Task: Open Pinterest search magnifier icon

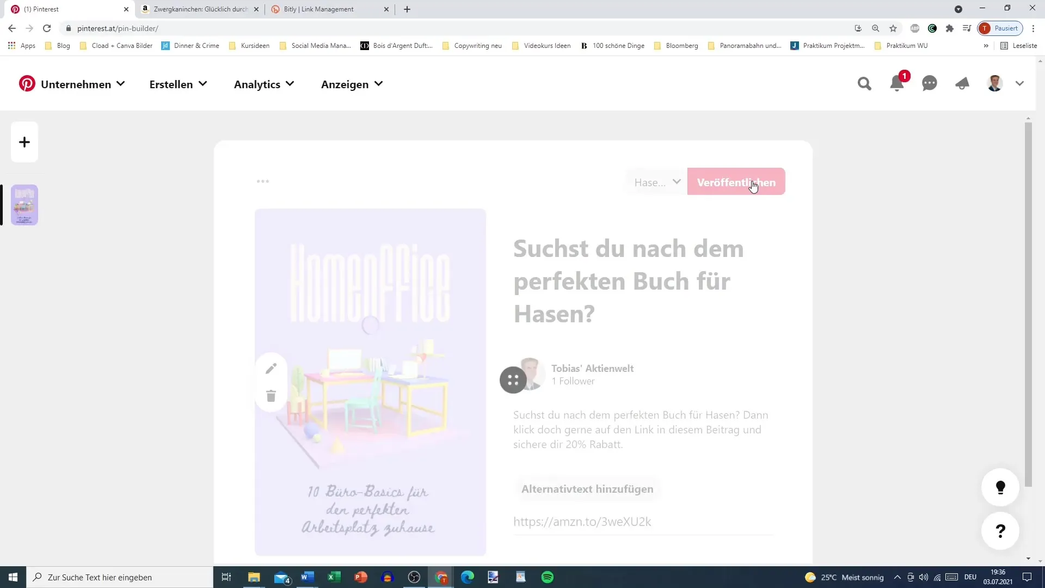Action: [x=864, y=84]
